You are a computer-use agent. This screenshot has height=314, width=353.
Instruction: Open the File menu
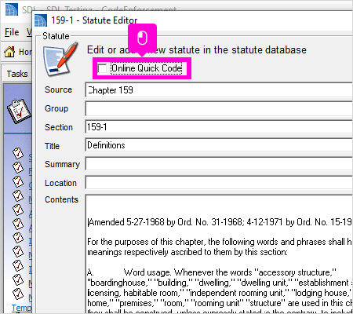12,32
